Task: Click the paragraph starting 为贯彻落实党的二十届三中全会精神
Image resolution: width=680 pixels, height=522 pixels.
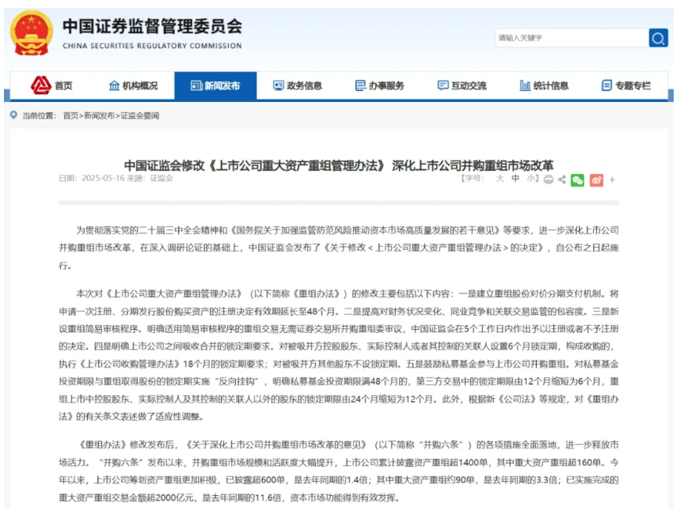Action: pos(339,248)
